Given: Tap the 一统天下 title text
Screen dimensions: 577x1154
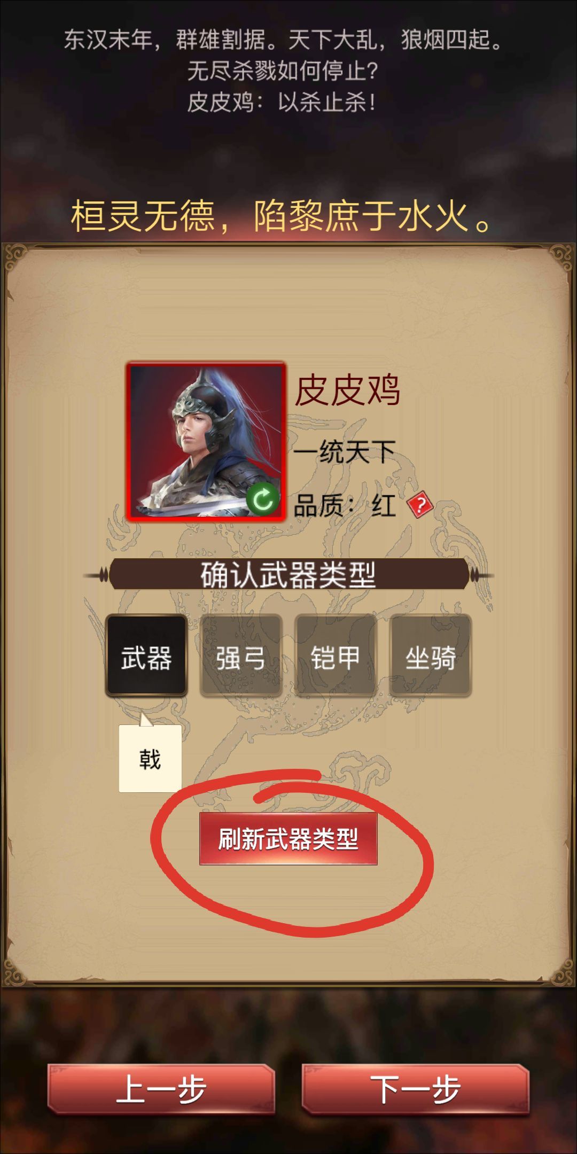Looking at the screenshot, I should coord(344,453).
